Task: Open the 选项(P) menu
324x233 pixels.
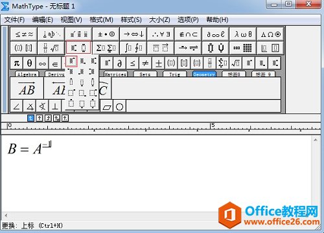Action: click(188, 20)
